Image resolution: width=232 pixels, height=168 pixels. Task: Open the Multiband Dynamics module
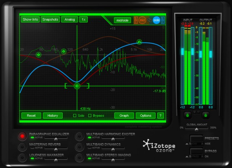click(79, 147)
